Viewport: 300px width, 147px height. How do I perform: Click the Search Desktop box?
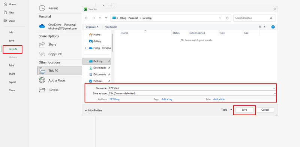(254, 18)
